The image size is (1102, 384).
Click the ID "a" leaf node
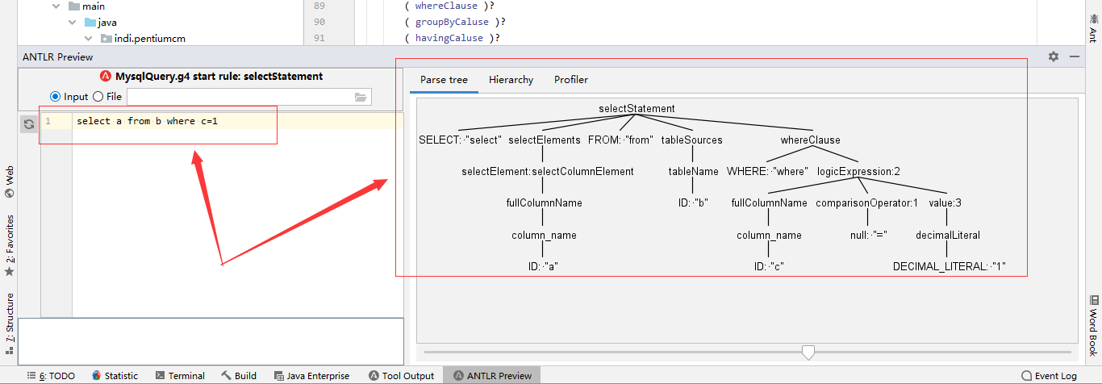point(543,266)
